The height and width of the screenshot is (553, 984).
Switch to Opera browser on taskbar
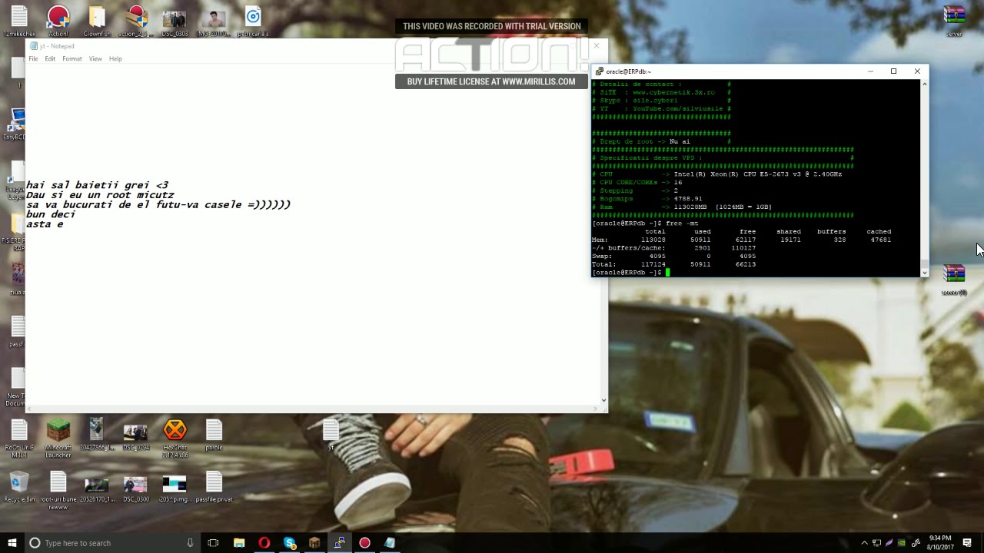pos(264,543)
